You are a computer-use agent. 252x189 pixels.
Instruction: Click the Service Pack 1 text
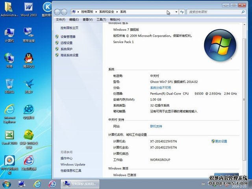coord(123,42)
